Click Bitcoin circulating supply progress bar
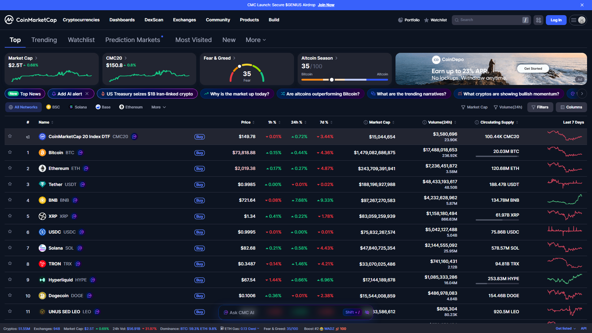592x333 pixels. coord(497,156)
